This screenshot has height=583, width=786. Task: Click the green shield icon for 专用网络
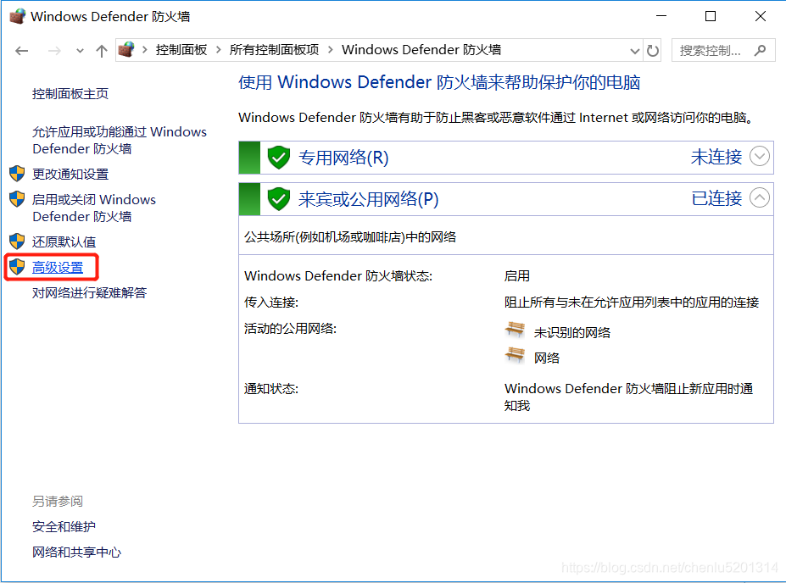click(x=279, y=158)
